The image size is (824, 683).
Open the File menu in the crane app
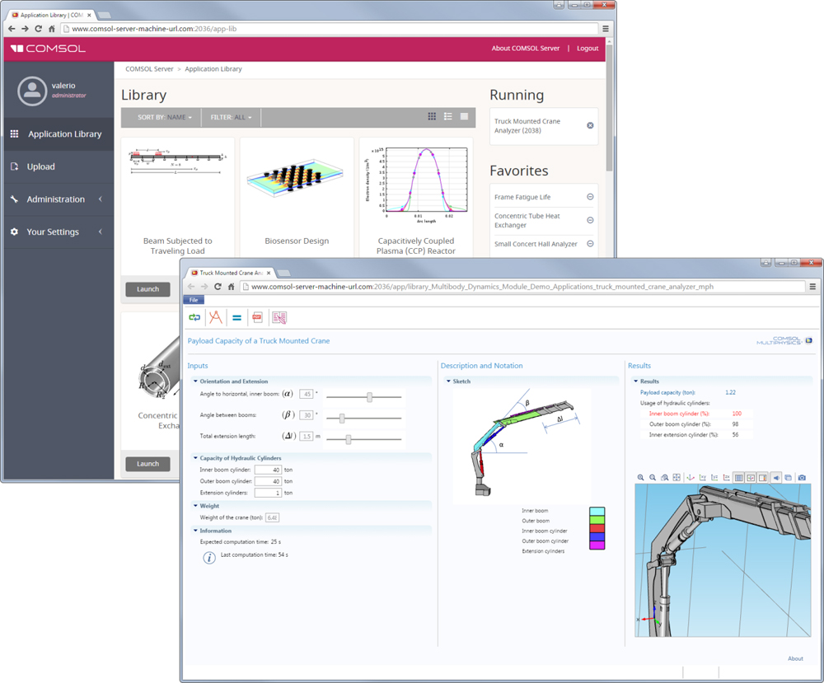coord(194,300)
